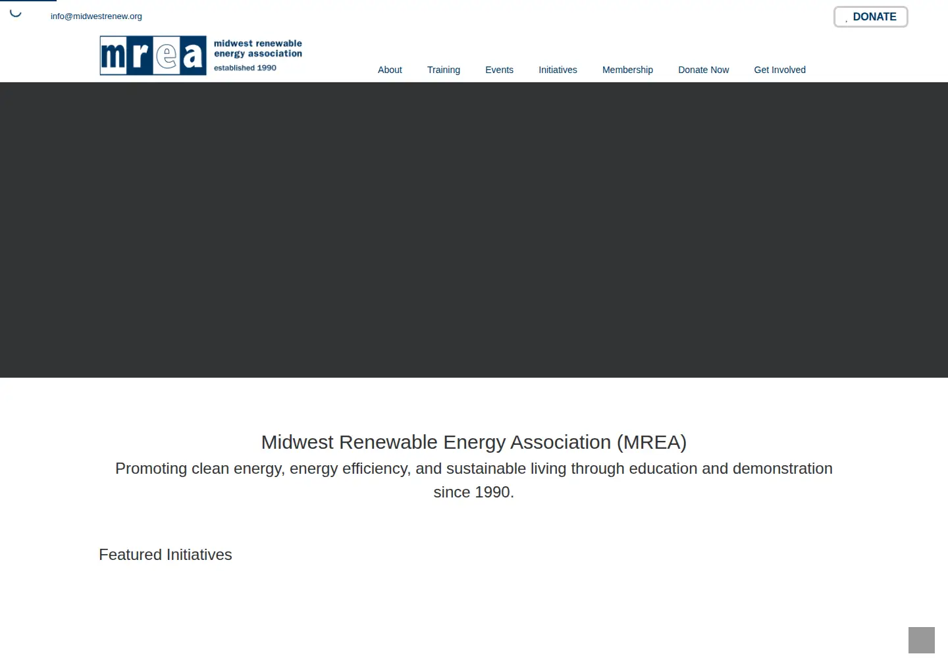This screenshot has width=948, height=658.
Task: Click the dark hero banner area
Action: pos(474,230)
